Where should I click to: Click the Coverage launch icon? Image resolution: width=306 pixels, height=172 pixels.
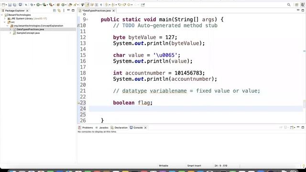tap(44, 5)
